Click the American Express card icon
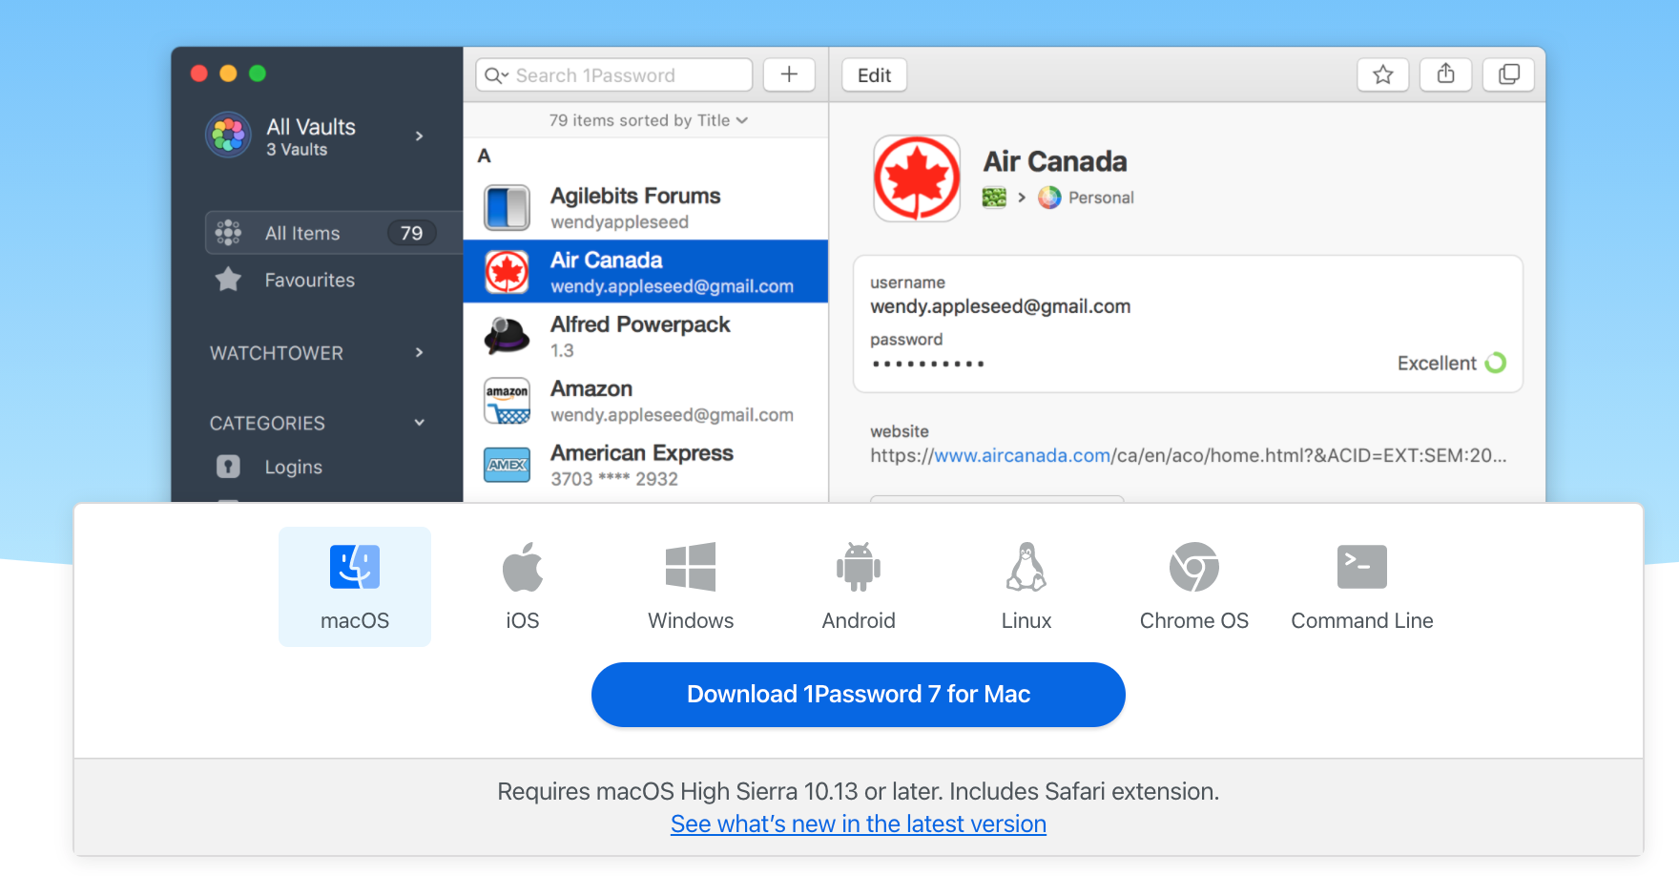1679x876 pixels. [x=507, y=465]
